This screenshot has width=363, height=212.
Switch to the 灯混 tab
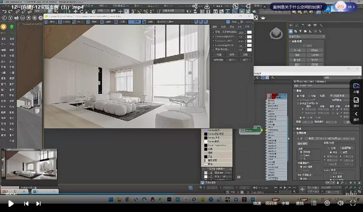(x=247, y=27)
